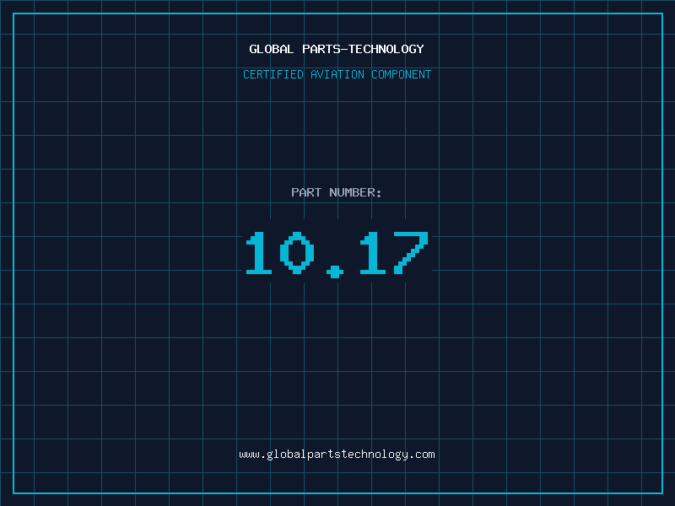Click the word NUMBER: in the label
This screenshot has height=506, width=675.
tap(355, 193)
